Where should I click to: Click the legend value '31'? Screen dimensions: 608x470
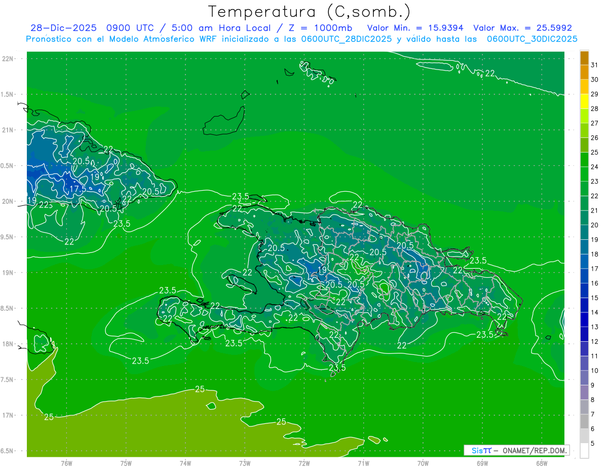point(594,65)
